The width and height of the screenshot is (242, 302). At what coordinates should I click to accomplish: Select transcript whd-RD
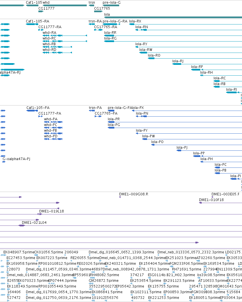point(49,50)
